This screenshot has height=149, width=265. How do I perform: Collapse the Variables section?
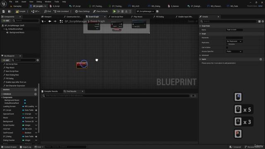pos(2,94)
